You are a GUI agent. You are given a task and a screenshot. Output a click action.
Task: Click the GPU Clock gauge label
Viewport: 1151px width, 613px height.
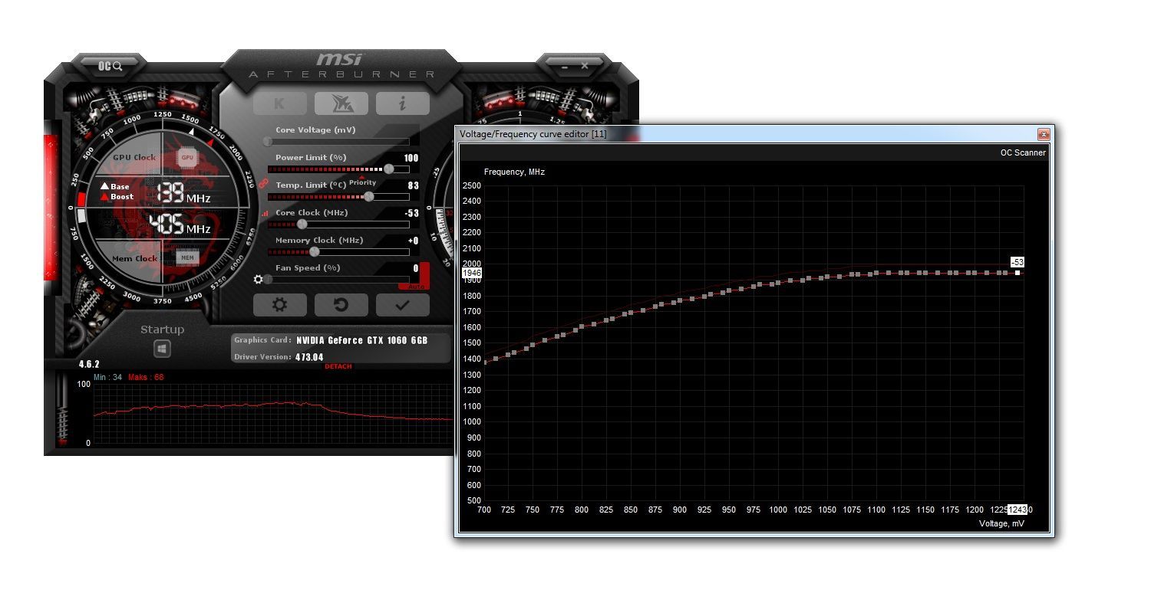[x=134, y=157]
